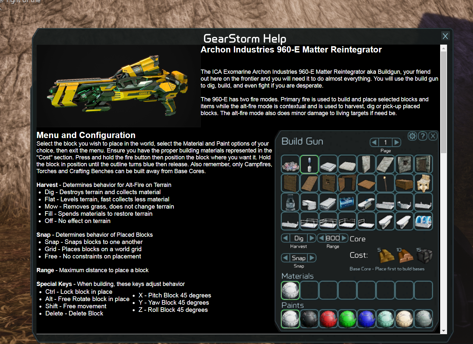Pick the plain wooden wall block
Screen dimensions: 473x344
290,183
